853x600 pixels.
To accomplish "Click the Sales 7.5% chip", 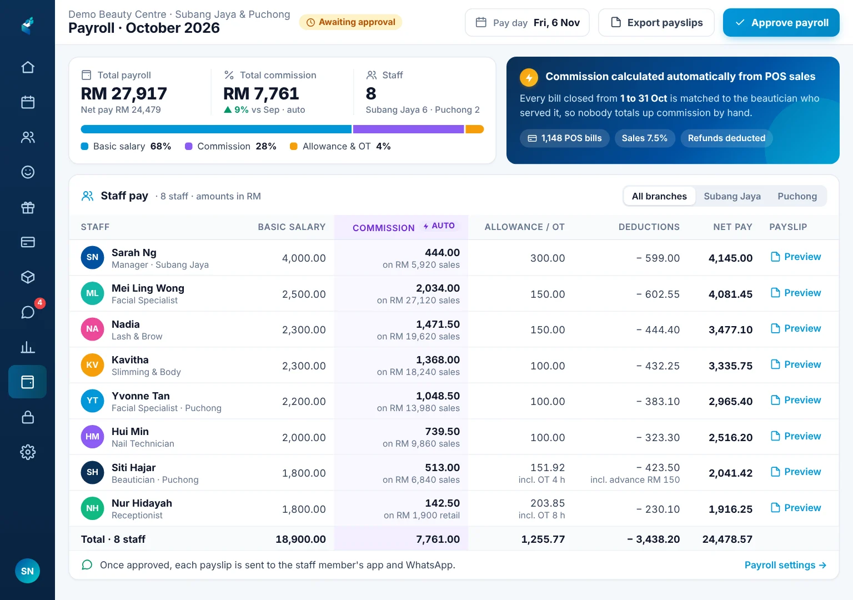I will (645, 138).
